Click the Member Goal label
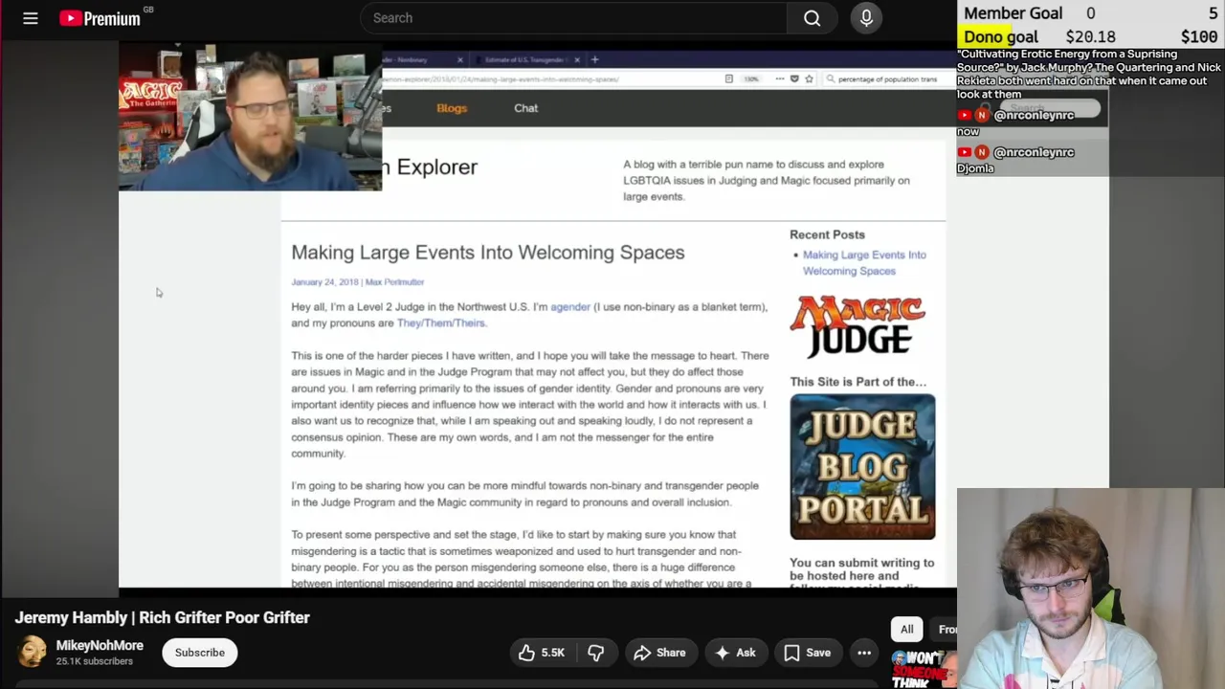1225x689 pixels. tap(1013, 13)
